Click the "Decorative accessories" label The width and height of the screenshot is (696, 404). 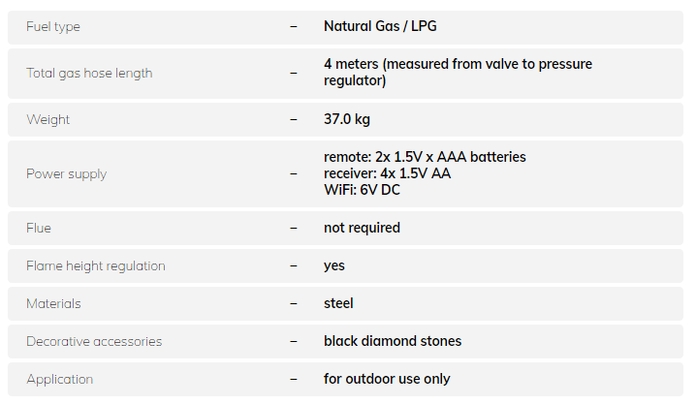point(94,342)
